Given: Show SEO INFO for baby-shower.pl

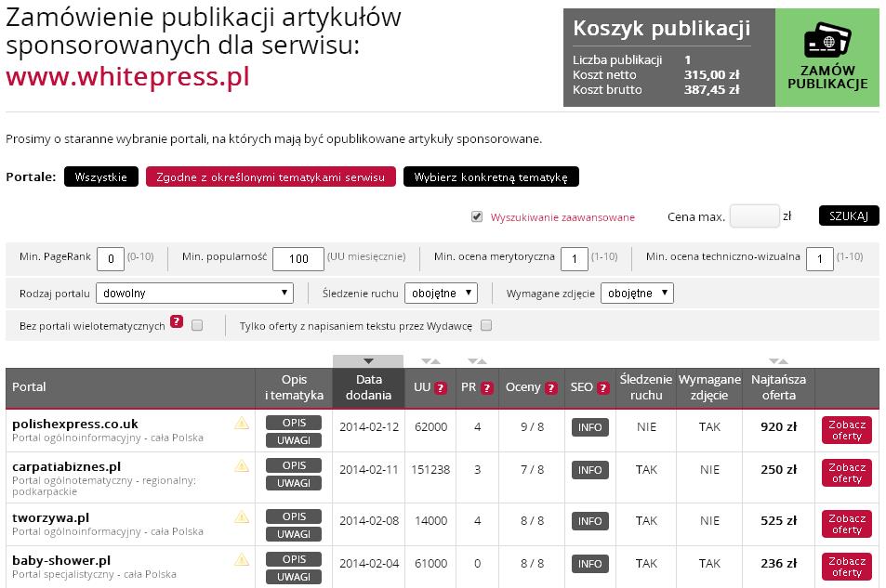Looking at the screenshot, I should [590, 564].
